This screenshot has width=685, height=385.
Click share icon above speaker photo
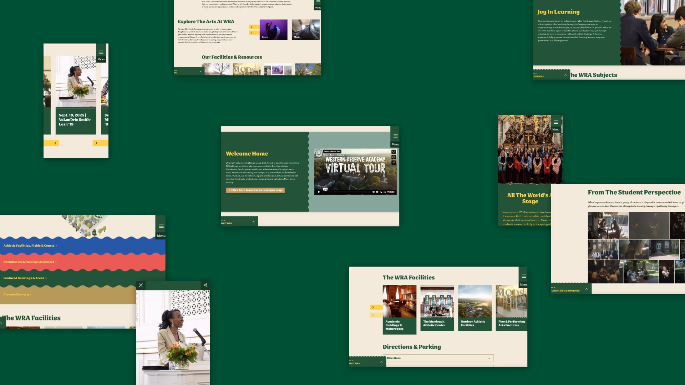pos(205,285)
